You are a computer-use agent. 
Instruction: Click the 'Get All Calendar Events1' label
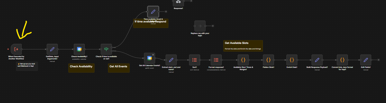coord(150,66)
